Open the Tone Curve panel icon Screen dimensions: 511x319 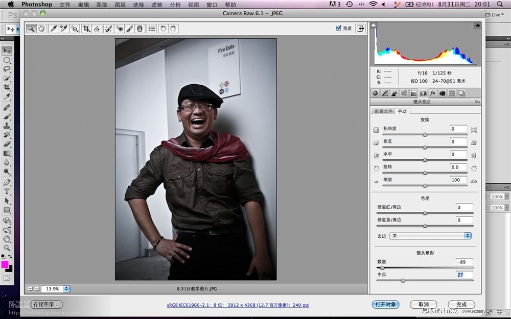click(385, 93)
